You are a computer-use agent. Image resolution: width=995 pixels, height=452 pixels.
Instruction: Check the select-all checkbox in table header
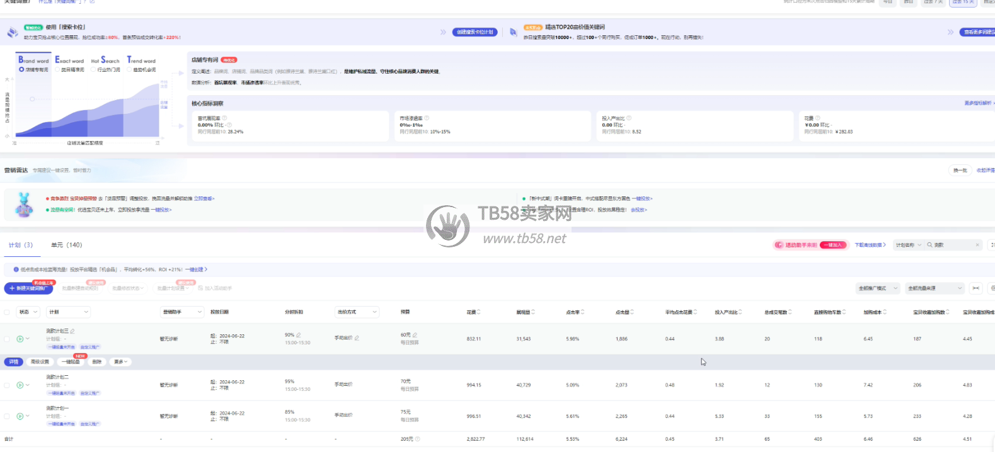pos(7,312)
